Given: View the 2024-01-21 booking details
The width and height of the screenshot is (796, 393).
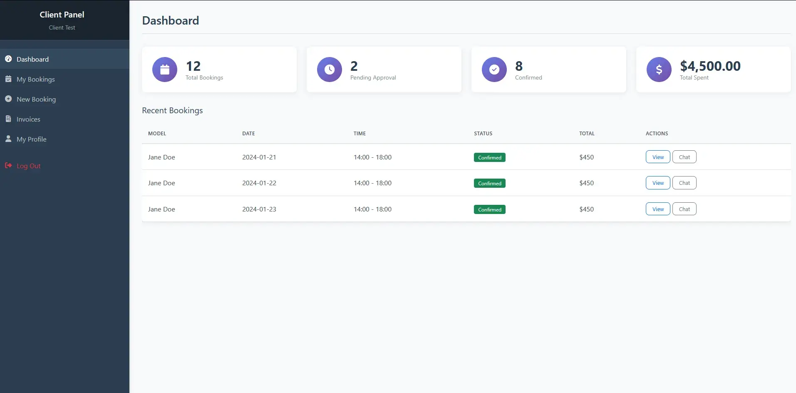Looking at the screenshot, I should click(658, 157).
